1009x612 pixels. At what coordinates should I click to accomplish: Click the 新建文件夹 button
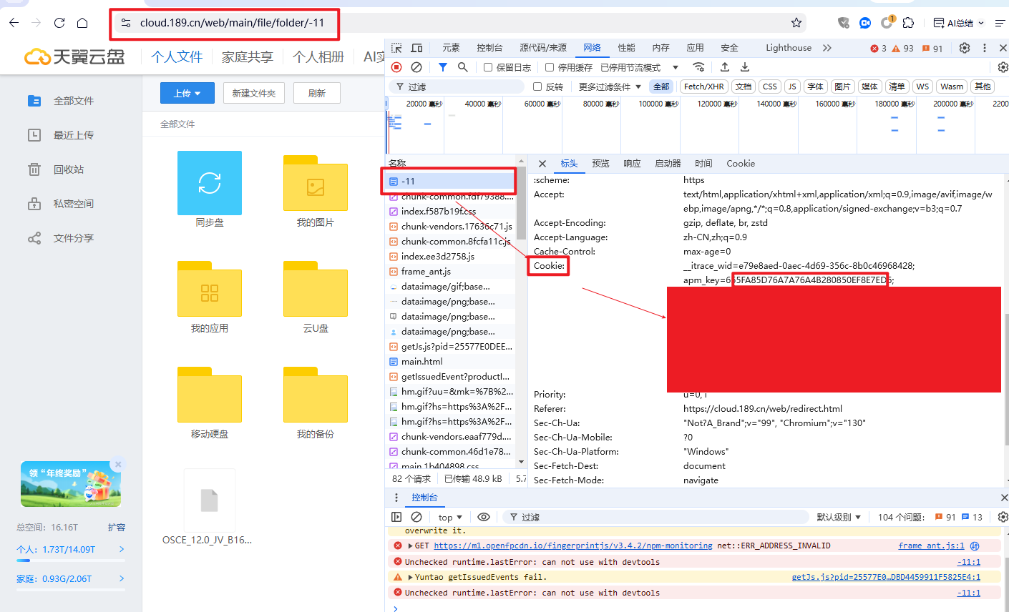coord(254,93)
